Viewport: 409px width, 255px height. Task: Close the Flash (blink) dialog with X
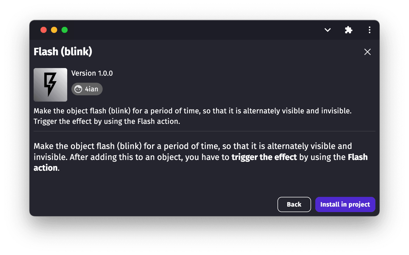[367, 52]
